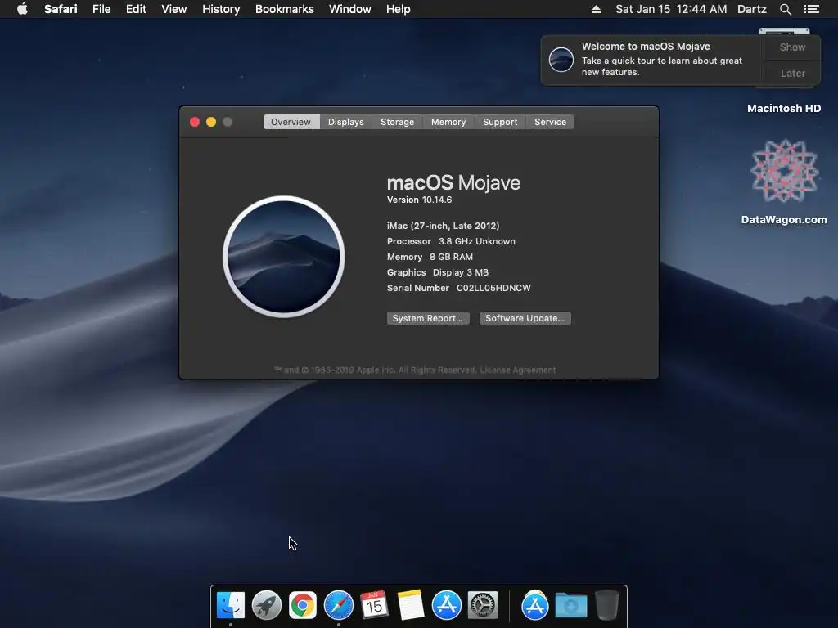The image size is (838, 628).
Task: Click the macOS Mojave title text
Action: [453, 182]
